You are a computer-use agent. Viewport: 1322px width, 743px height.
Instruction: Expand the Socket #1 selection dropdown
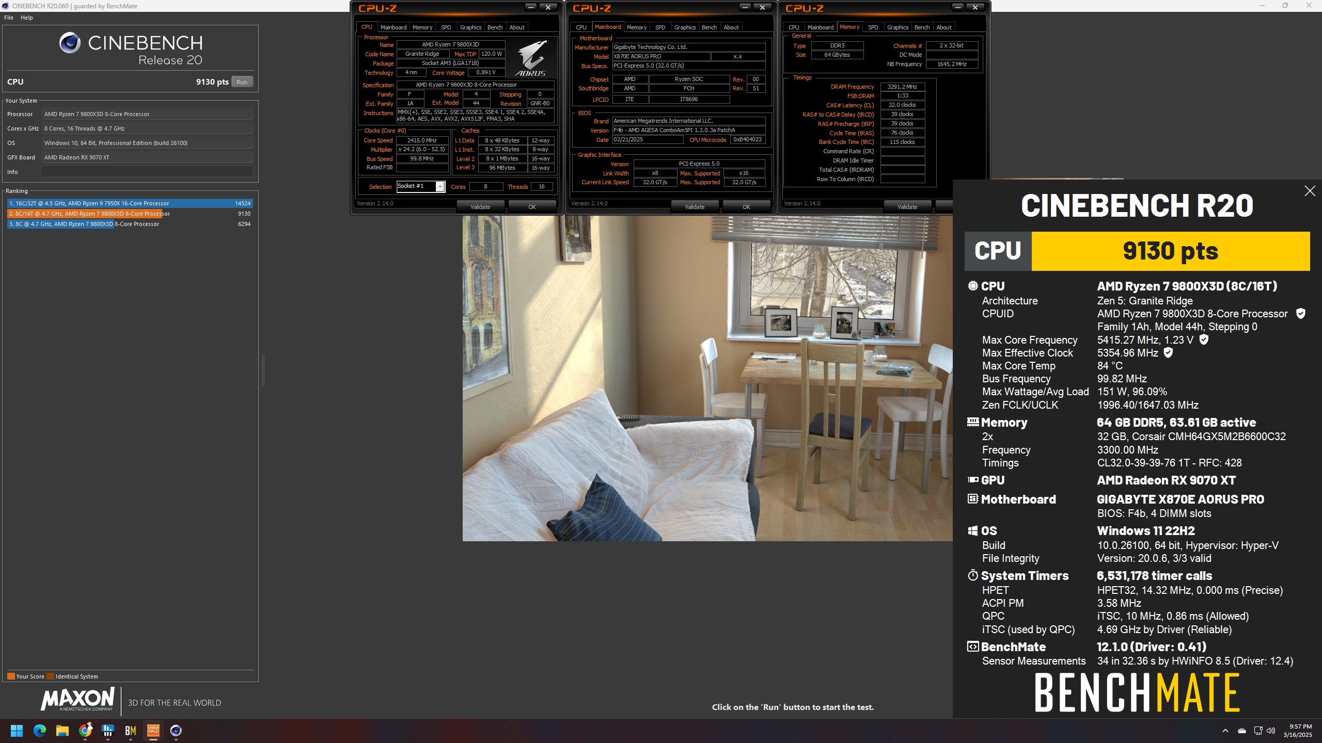click(440, 186)
